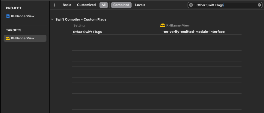
Task: Switch to the Levels view mode
Action: coord(140,5)
